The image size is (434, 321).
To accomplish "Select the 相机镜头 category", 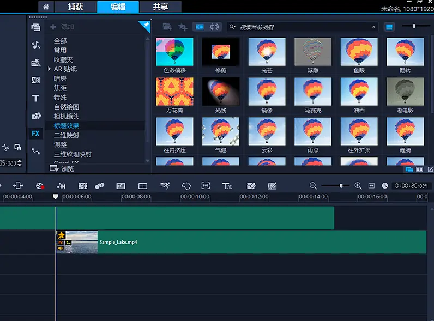I will coord(67,116).
